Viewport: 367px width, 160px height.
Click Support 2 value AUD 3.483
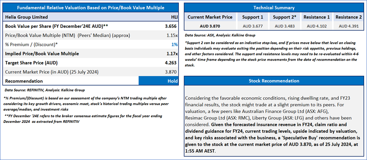point(284,26)
